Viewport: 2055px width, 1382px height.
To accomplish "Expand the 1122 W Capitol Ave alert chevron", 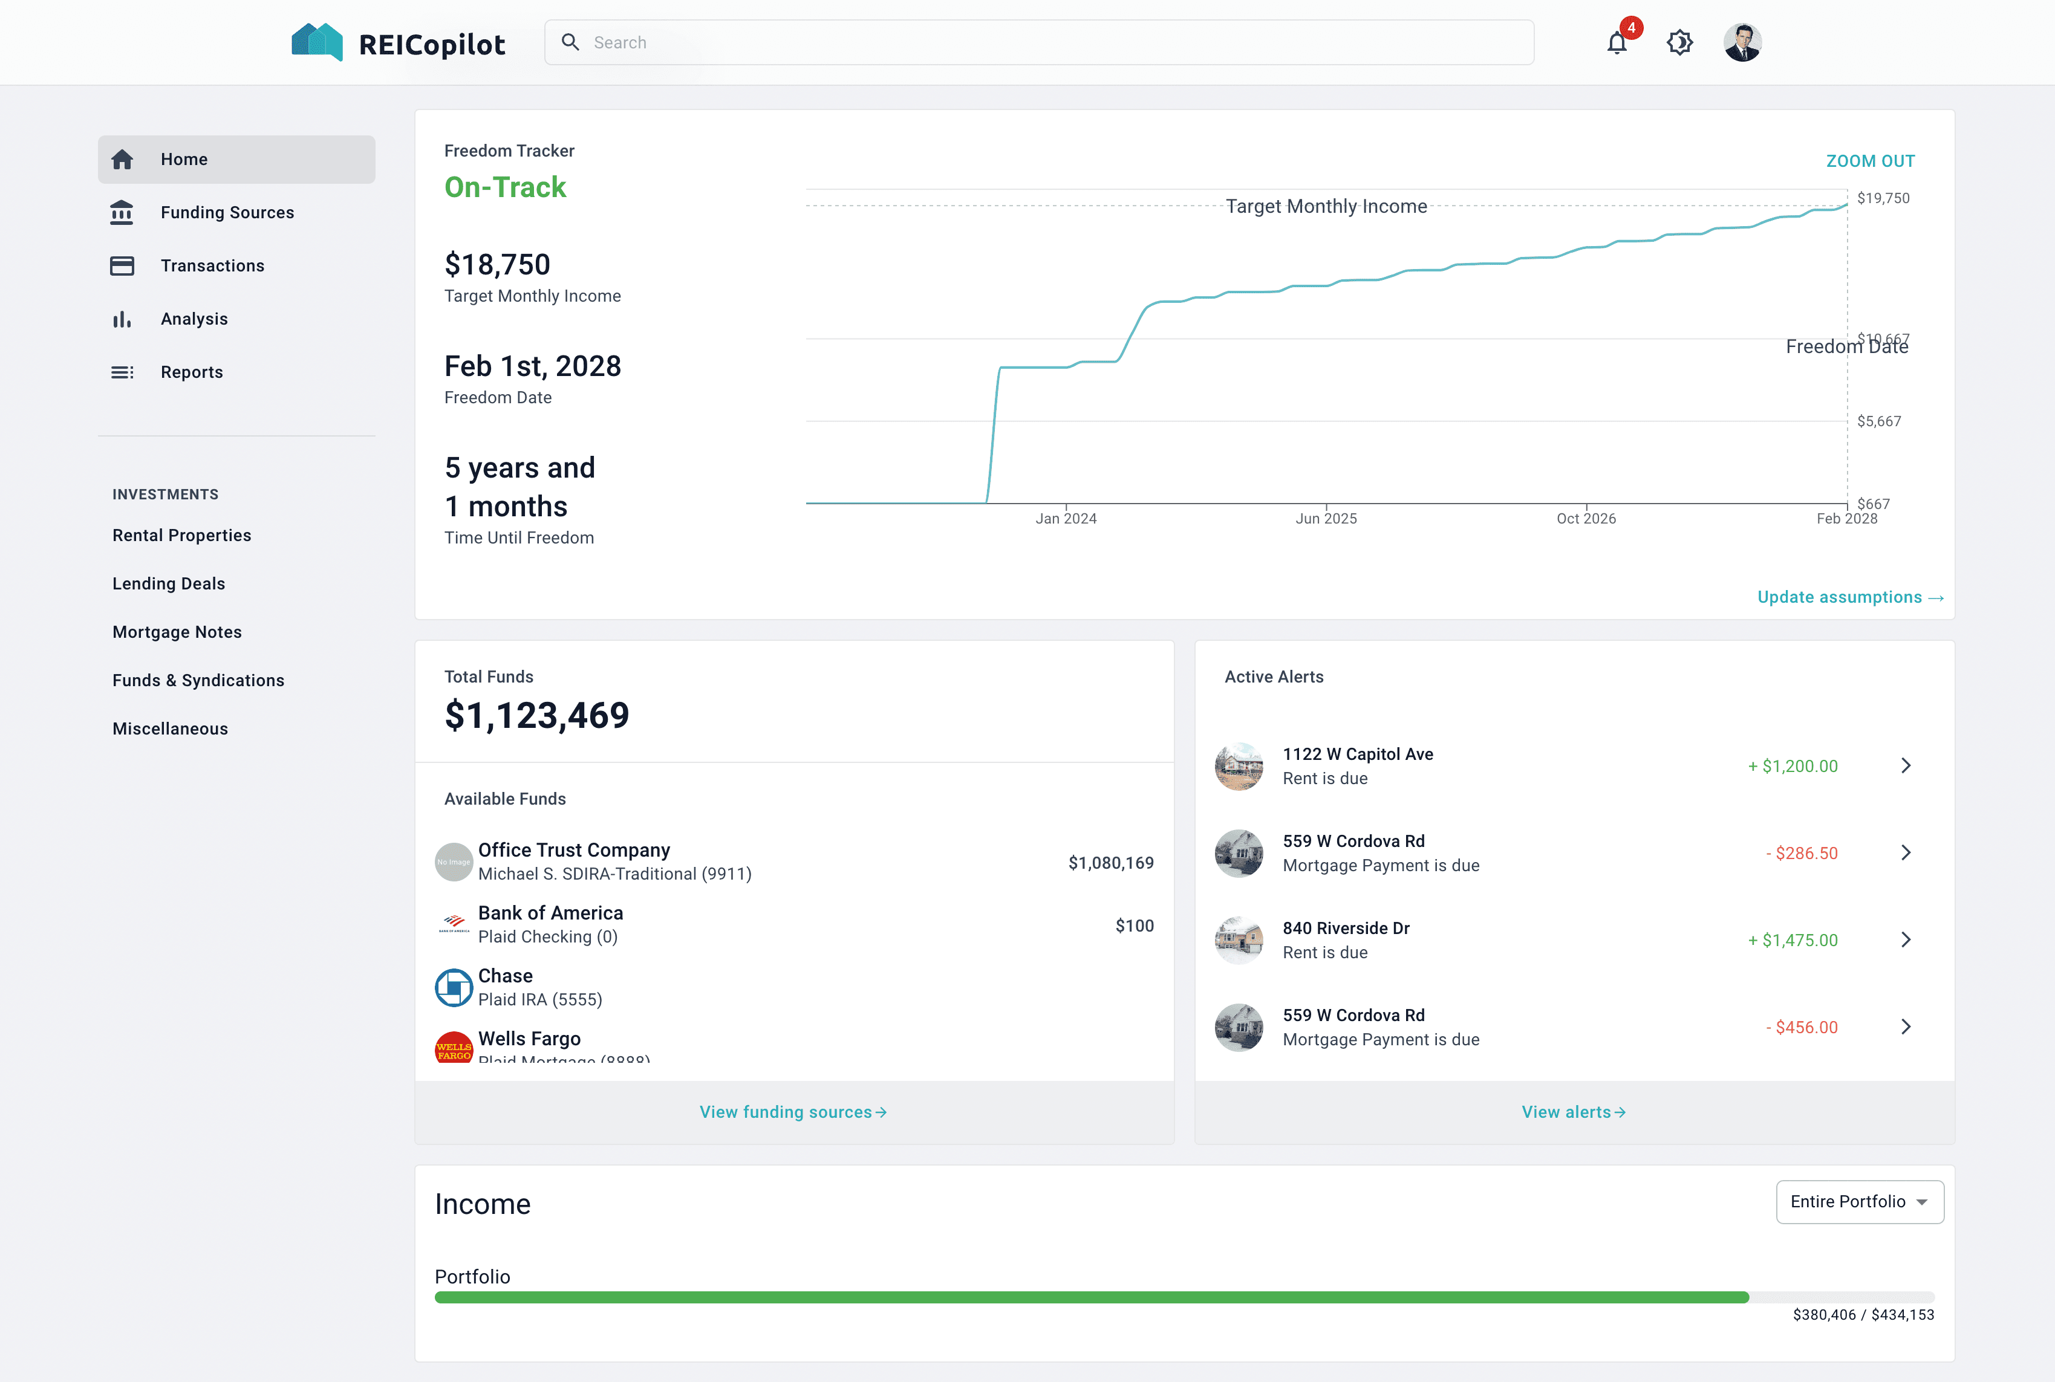I will tap(1905, 766).
